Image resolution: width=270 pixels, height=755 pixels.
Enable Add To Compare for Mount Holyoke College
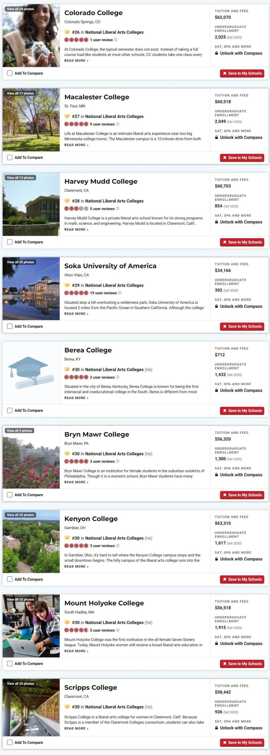10,664
